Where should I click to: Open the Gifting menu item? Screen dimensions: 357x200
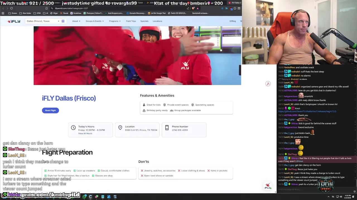233,21
